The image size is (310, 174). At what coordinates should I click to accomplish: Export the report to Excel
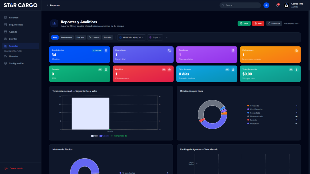click(x=244, y=24)
